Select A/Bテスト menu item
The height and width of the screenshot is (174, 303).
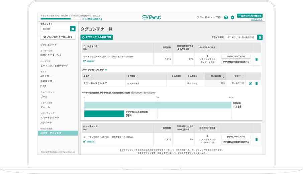click(46, 76)
